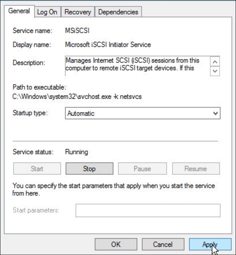Apply the service settings
236x255 pixels.
(210, 244)
